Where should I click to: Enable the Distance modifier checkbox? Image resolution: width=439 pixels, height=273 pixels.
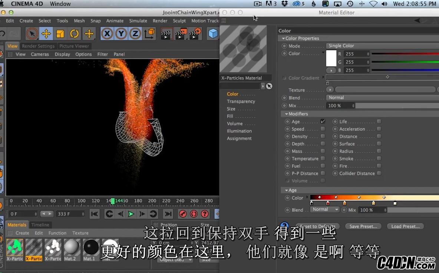tap(379, 136)
